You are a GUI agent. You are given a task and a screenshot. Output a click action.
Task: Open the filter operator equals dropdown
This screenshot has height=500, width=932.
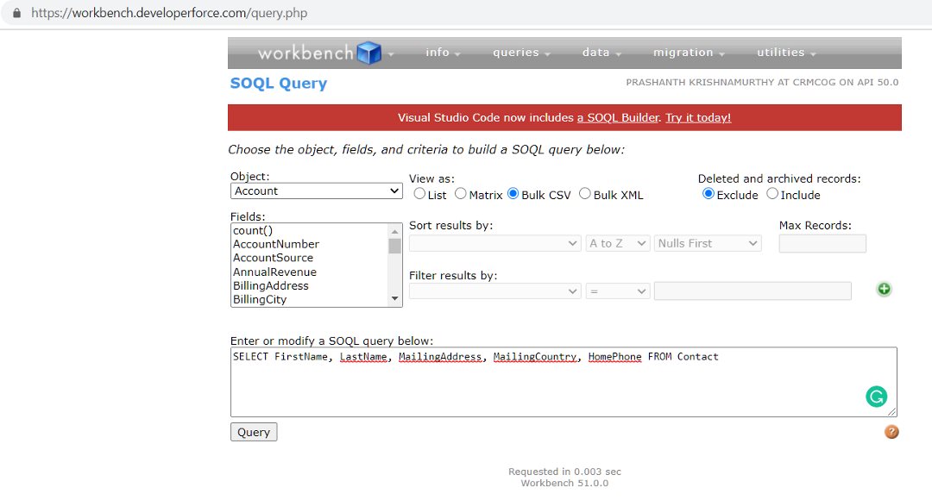(617, 291)
